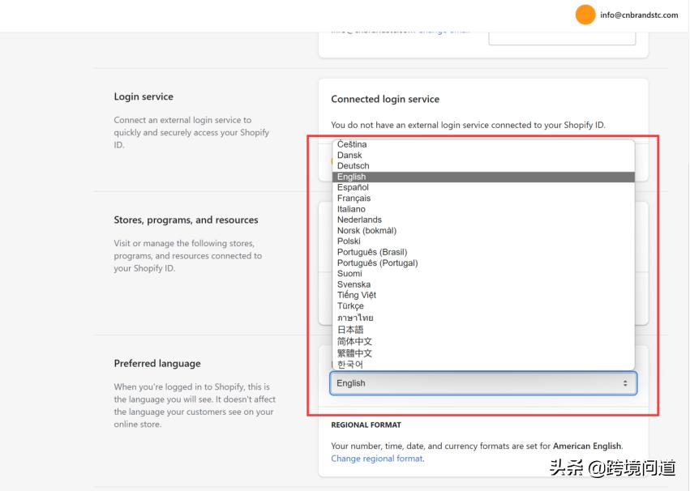This screenshot has width=690, height=491.
Task: Open the Preferred language select box
Action: coord(482,383)
